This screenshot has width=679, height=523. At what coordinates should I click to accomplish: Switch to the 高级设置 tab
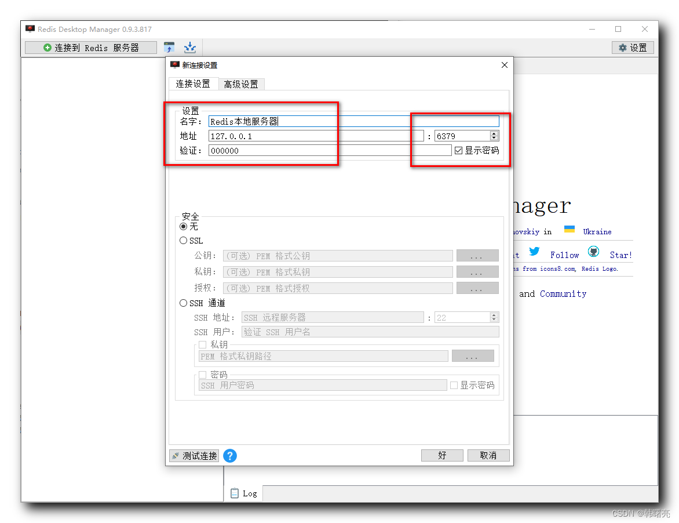click(x=241, y=84)
